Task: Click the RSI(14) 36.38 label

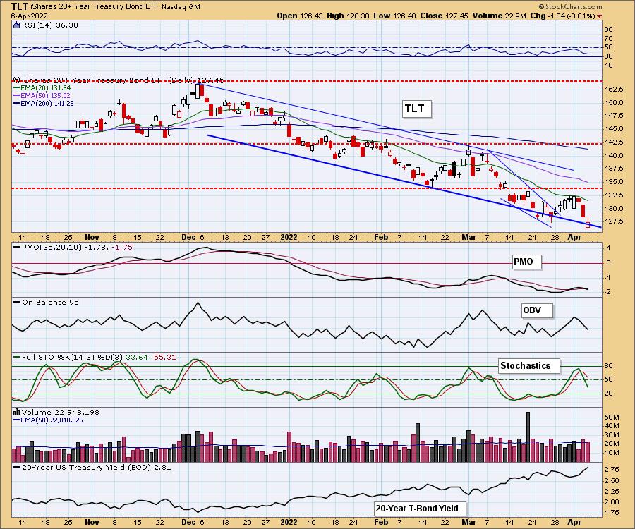Action: coord(50,25)
